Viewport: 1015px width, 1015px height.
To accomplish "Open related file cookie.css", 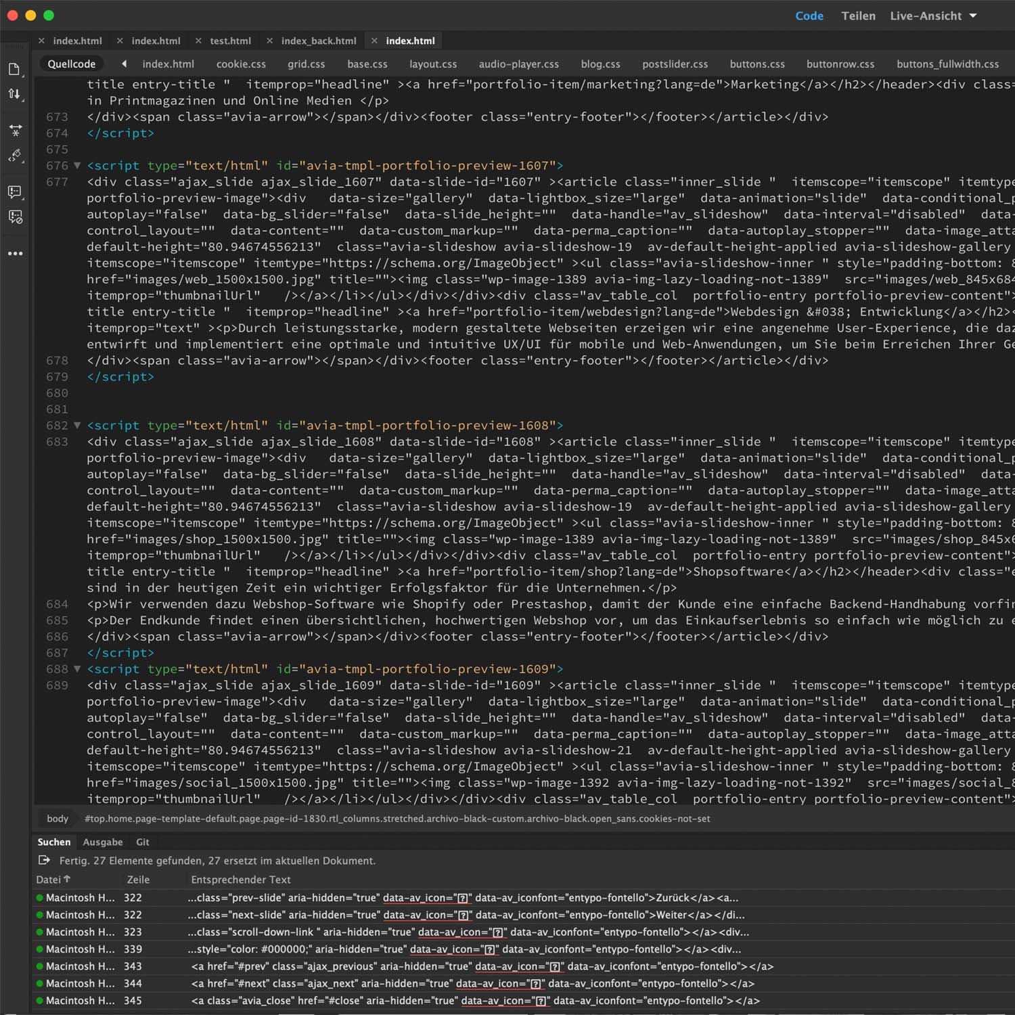I will pyautogui.click(x=241, y=64).
